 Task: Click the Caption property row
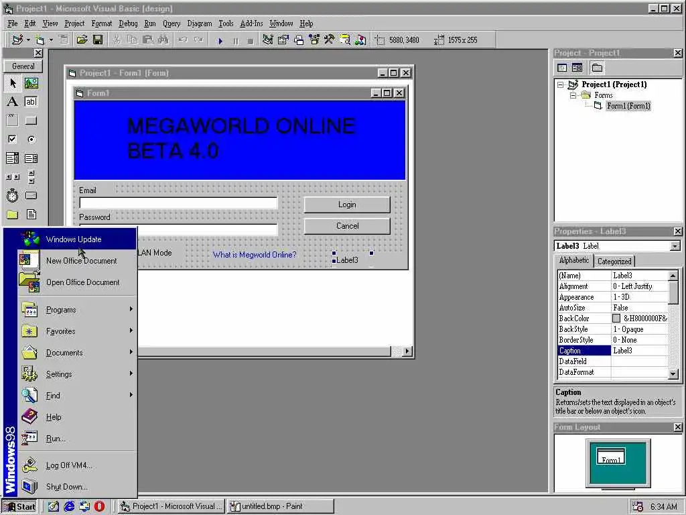(613, 351)
